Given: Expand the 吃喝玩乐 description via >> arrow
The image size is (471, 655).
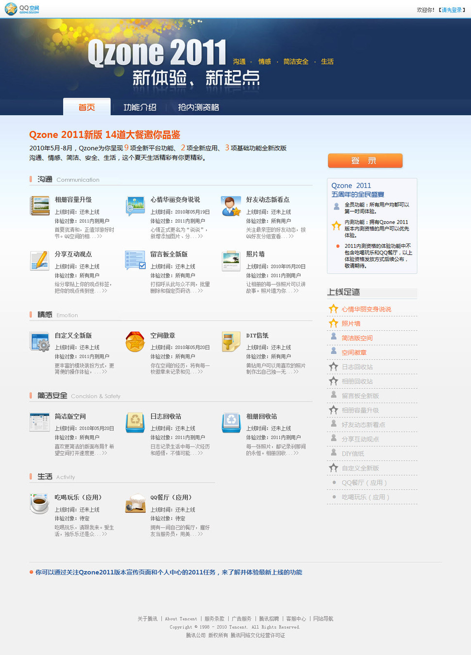Looking at the screenshot, I should (x=104, y=534).
